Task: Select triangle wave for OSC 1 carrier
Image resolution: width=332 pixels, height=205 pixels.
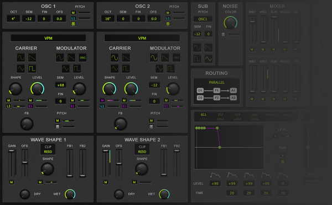Action: tap(21, 68)
